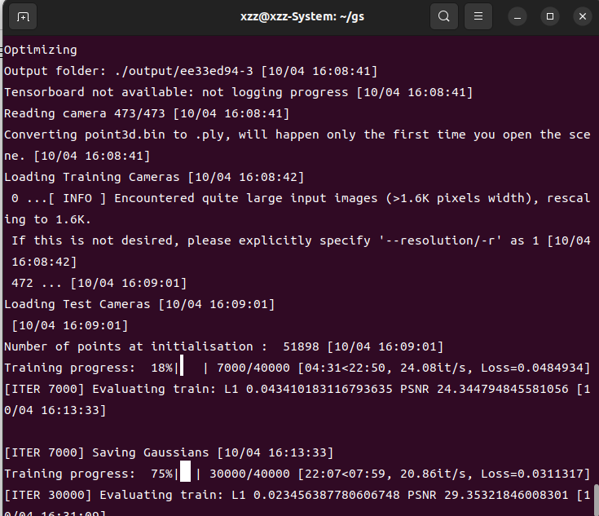The image size is (599, 516).
Task: Click the PSNR 29.35321846008301 value
Action: point(488,496)
